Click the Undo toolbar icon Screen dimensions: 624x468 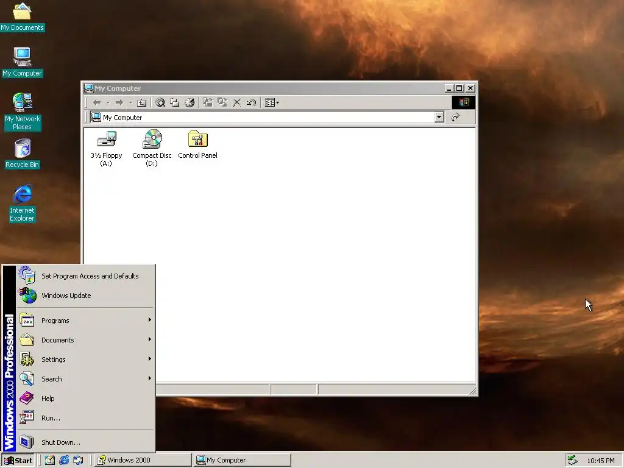coord(251,102)
